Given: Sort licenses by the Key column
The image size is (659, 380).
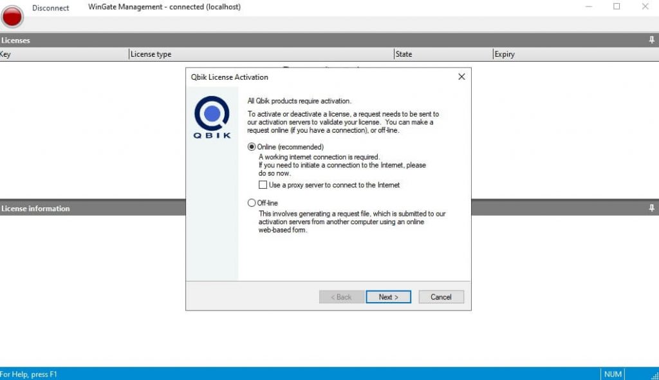Looking at the screenshot, I should coord(63,54).
